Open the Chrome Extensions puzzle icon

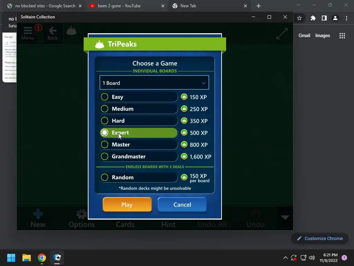313,18
